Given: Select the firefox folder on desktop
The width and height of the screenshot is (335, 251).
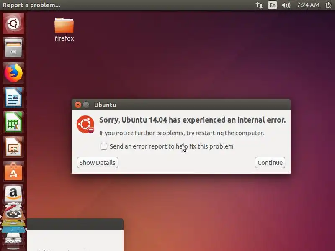Looking at the screenshot, I should 64,29.
